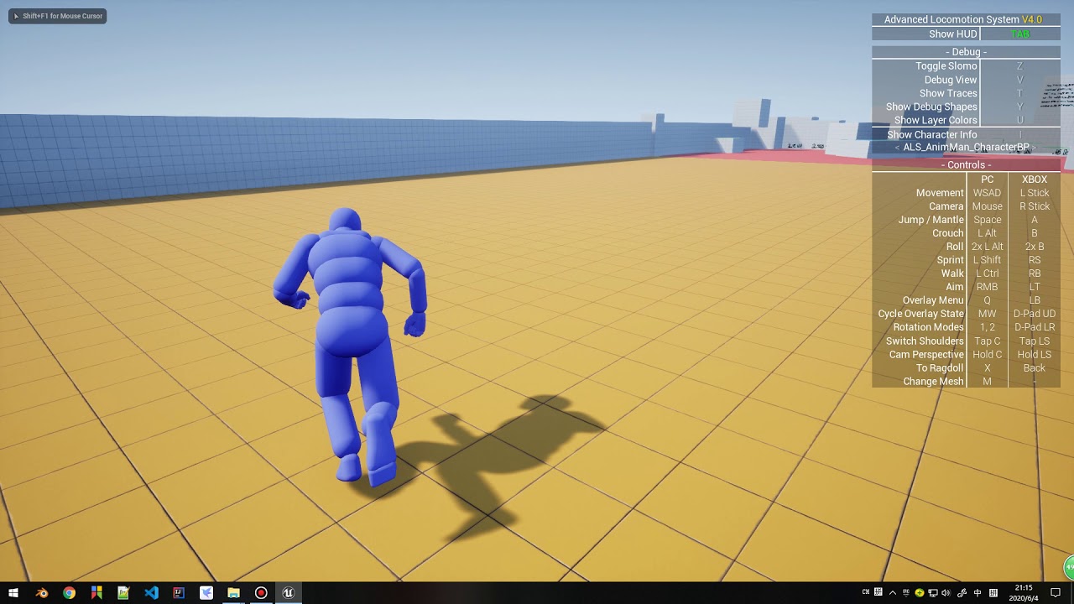Screen dimensions: 1074x604
Task: Click the WSAD key binding
Action: 987,193
